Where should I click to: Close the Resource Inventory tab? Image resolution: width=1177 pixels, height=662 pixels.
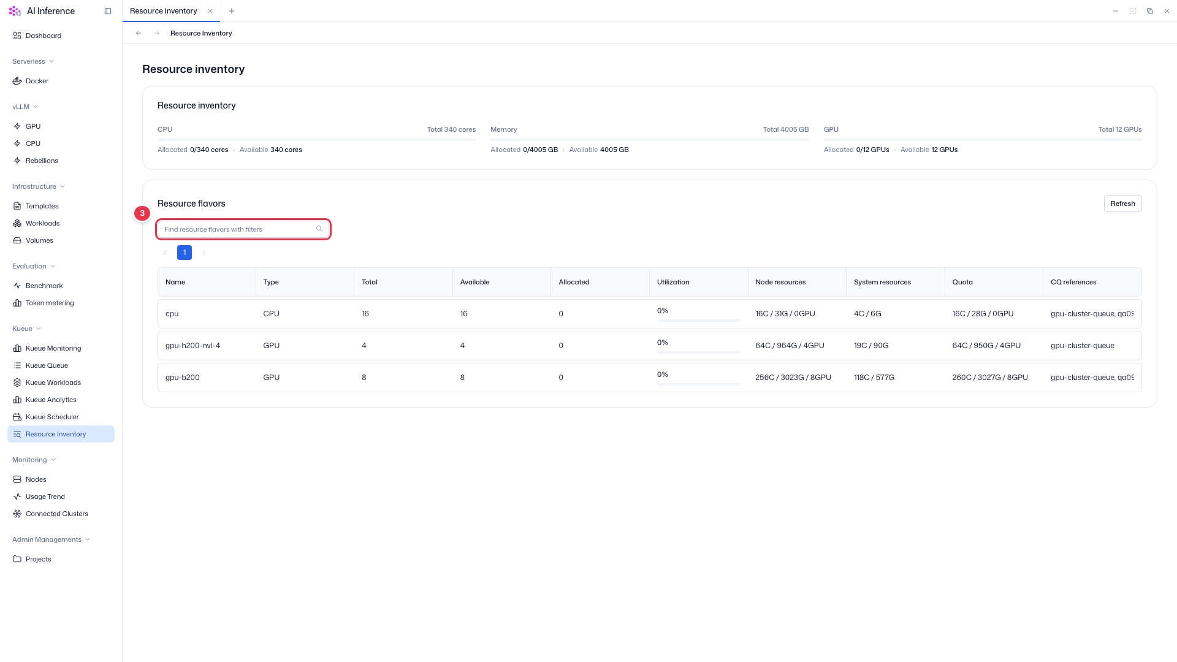coord(210,11)
